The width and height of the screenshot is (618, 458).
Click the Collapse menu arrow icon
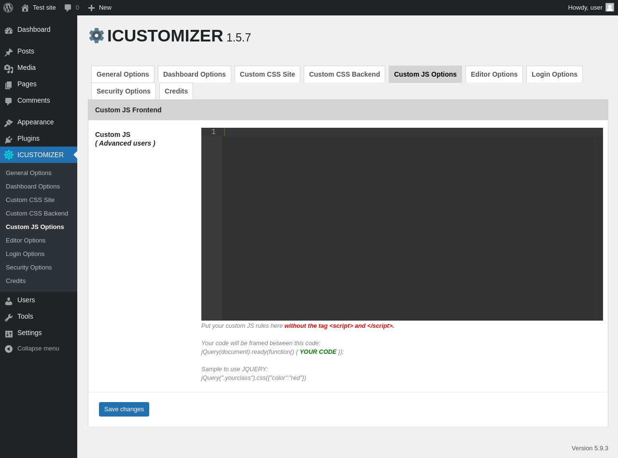9,349
